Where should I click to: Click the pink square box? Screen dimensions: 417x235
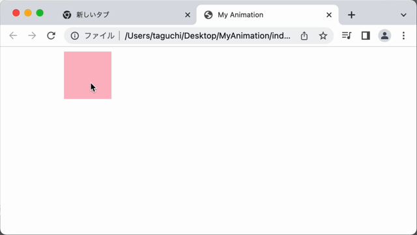point(87,75)
